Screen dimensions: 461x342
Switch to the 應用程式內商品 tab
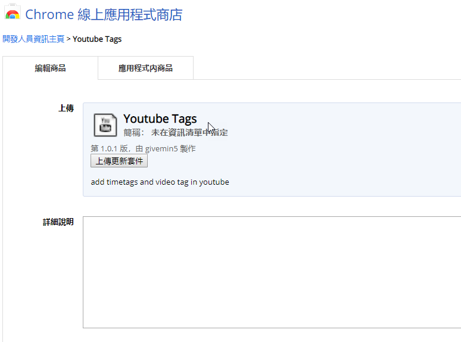pyautogui.click(x=145, y=68)
